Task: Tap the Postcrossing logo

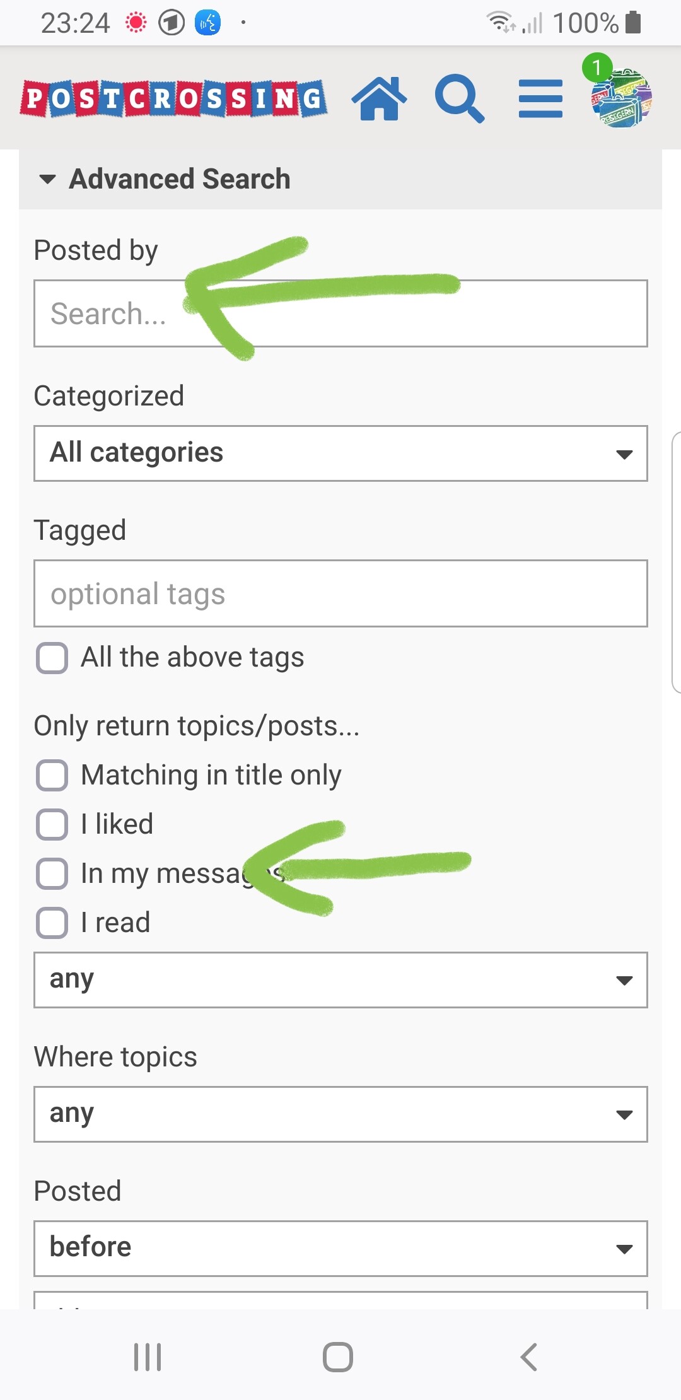Action: [173, 99]
